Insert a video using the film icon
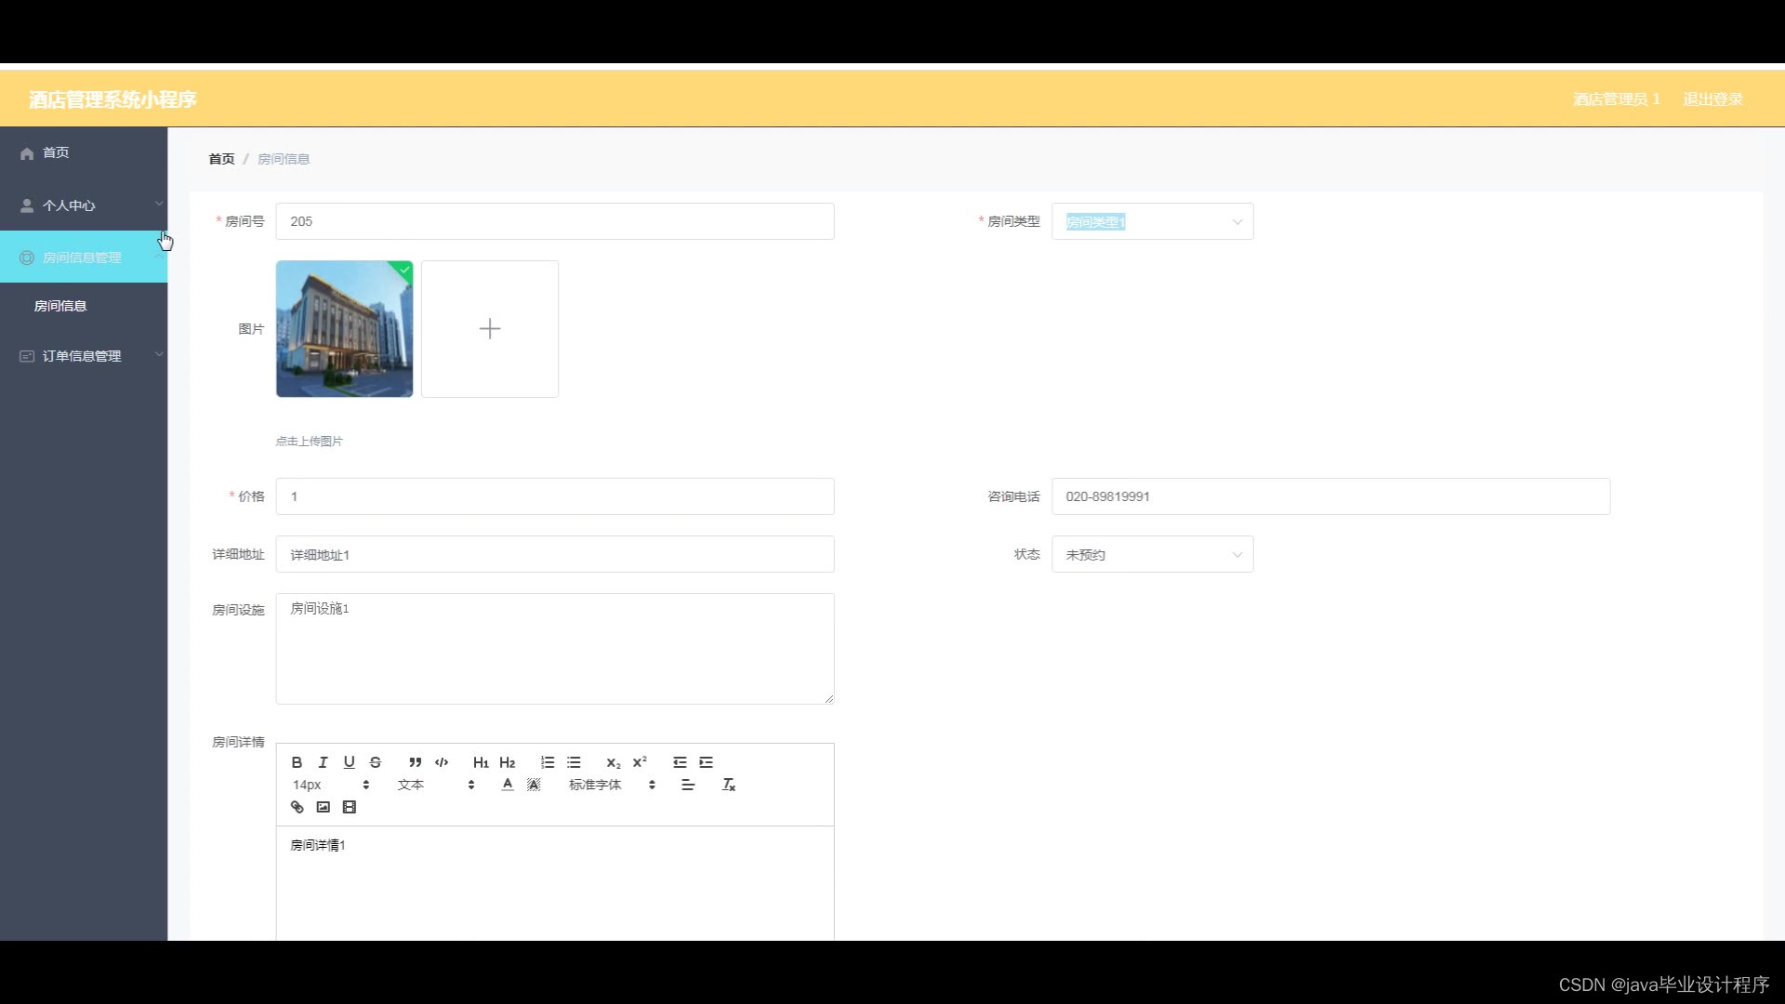The image size is (1785, 1004). (349, 807)
